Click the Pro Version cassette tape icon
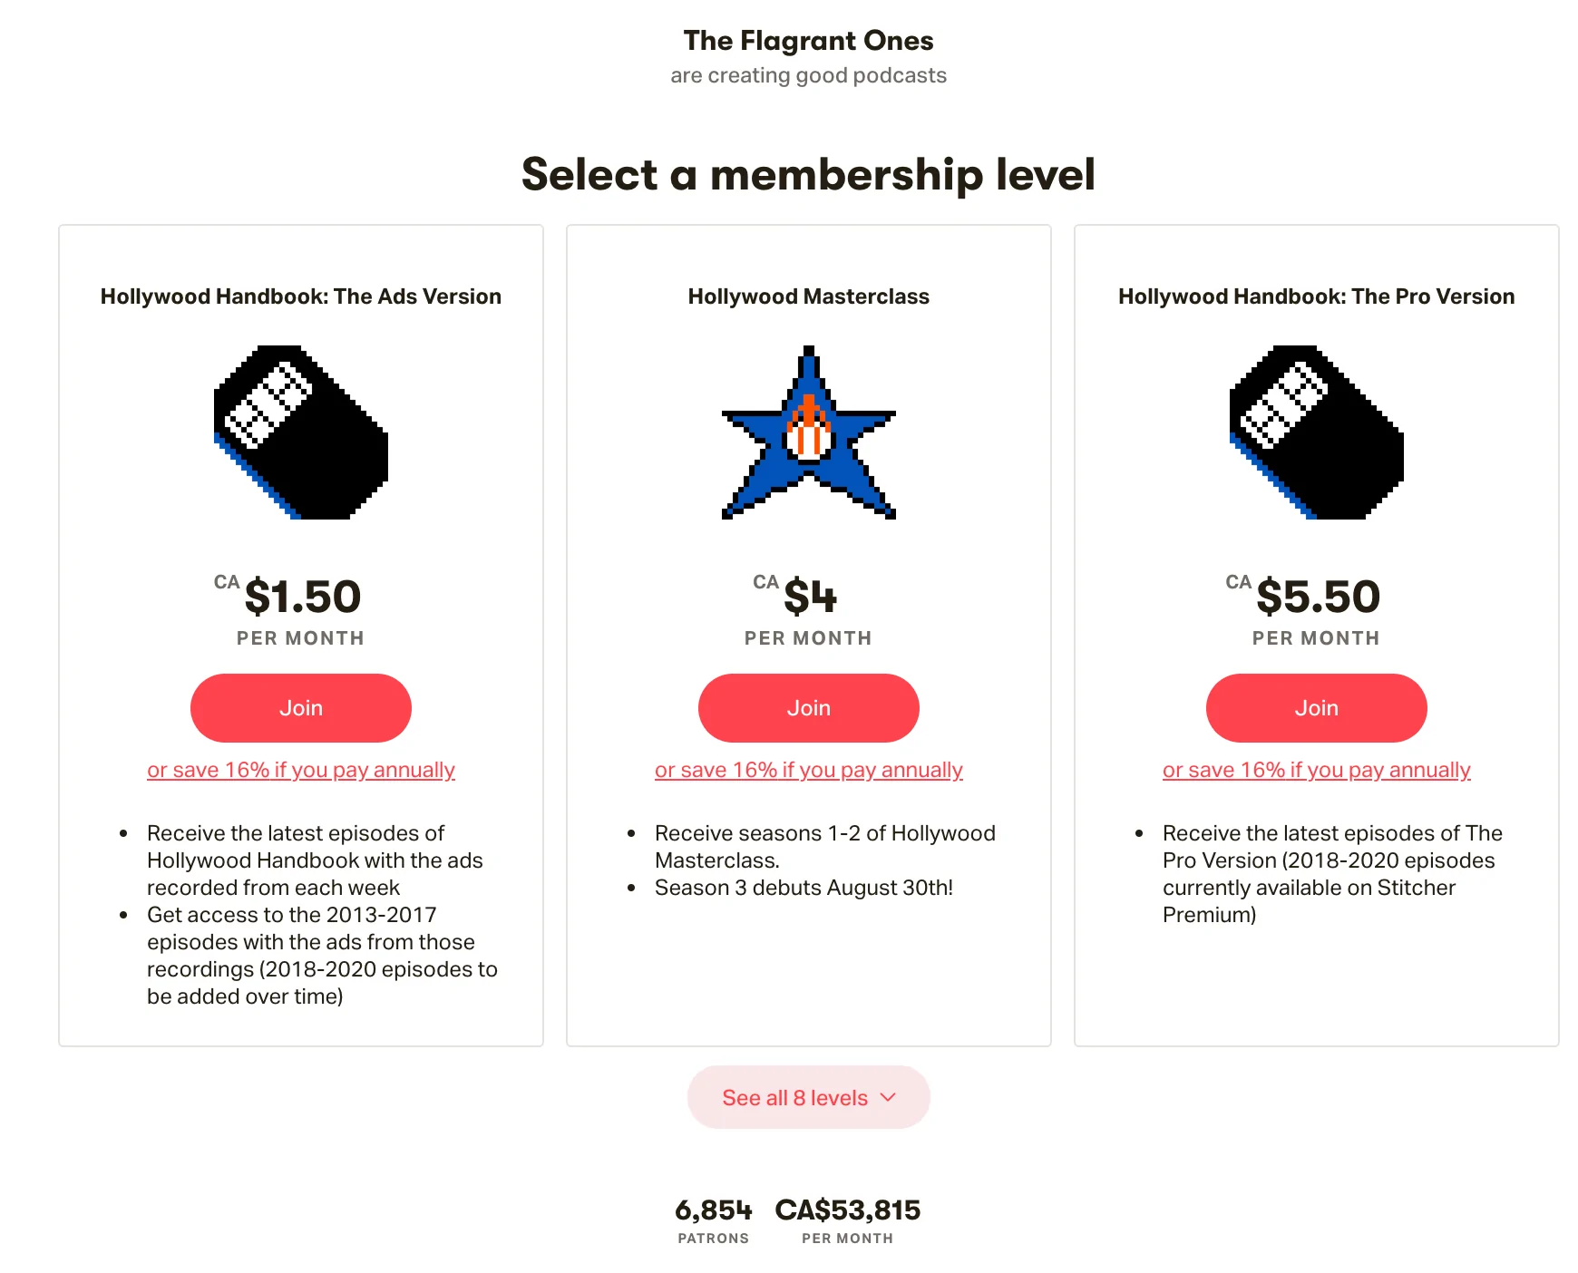Viewport: 1578px width, 1273px height. [x=1316, y=432]
